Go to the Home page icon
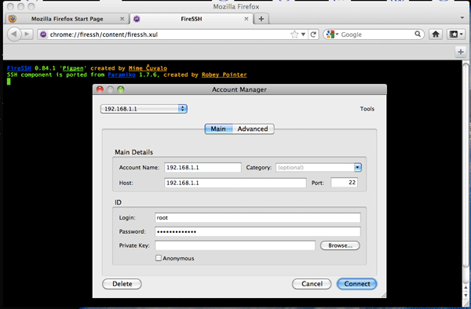Image resolution: width=471 pixels, height=309 pixels. tap(436, 35)
